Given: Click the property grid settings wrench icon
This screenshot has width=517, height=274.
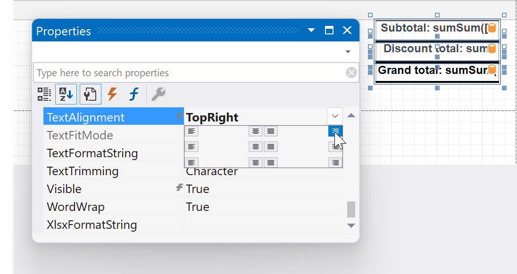Looking at the screenshot, I should tap(158, 94).
